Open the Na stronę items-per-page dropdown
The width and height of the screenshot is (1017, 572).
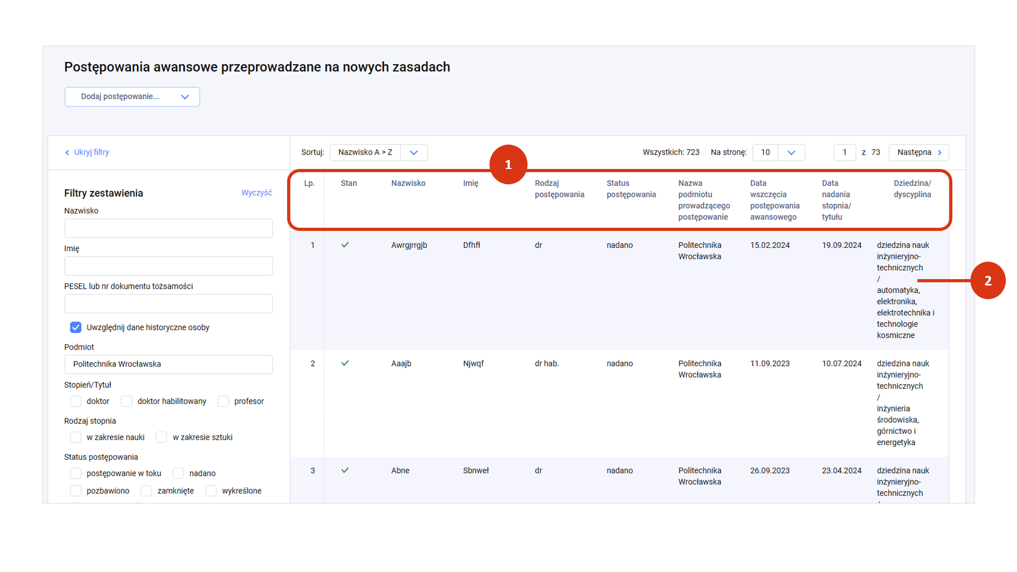(791, 153)
